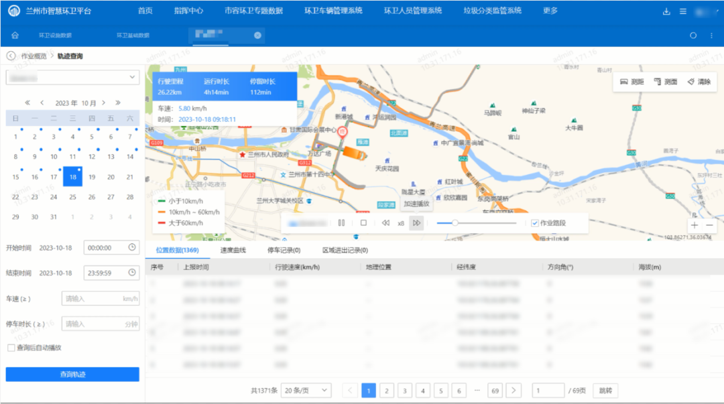Image resolution: width=724 pixels, height=404 pixels.
Task: Click the 跳转 page jump button
Action: click(605, 390)
